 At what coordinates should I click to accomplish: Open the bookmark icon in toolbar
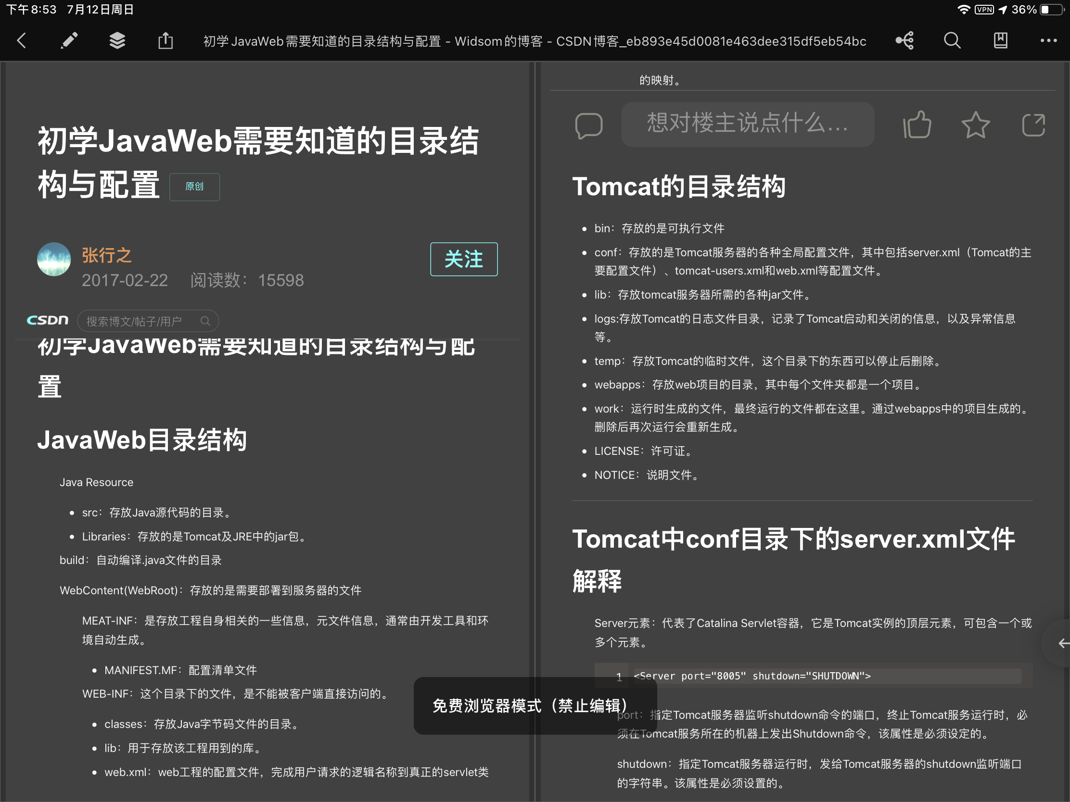[1000, 40]
